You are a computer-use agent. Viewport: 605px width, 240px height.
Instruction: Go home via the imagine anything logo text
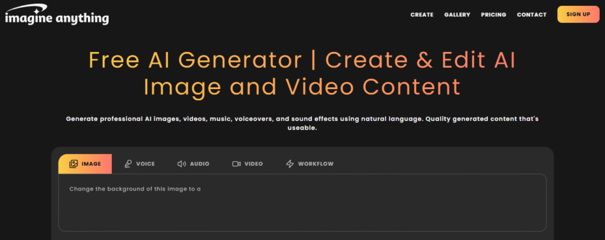(57, 19)
